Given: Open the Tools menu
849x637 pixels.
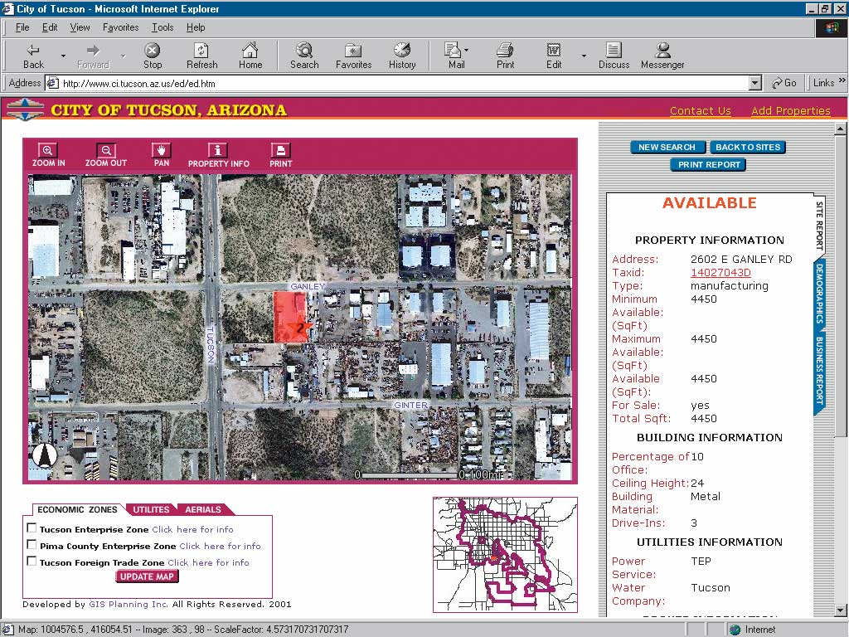Looking at the screenshot, I should coord(163,27).
